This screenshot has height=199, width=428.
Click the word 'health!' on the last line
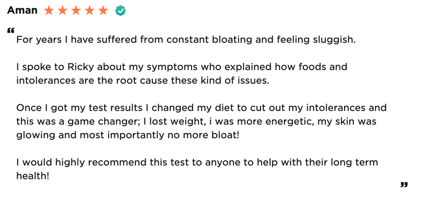[x=33, y=176]
